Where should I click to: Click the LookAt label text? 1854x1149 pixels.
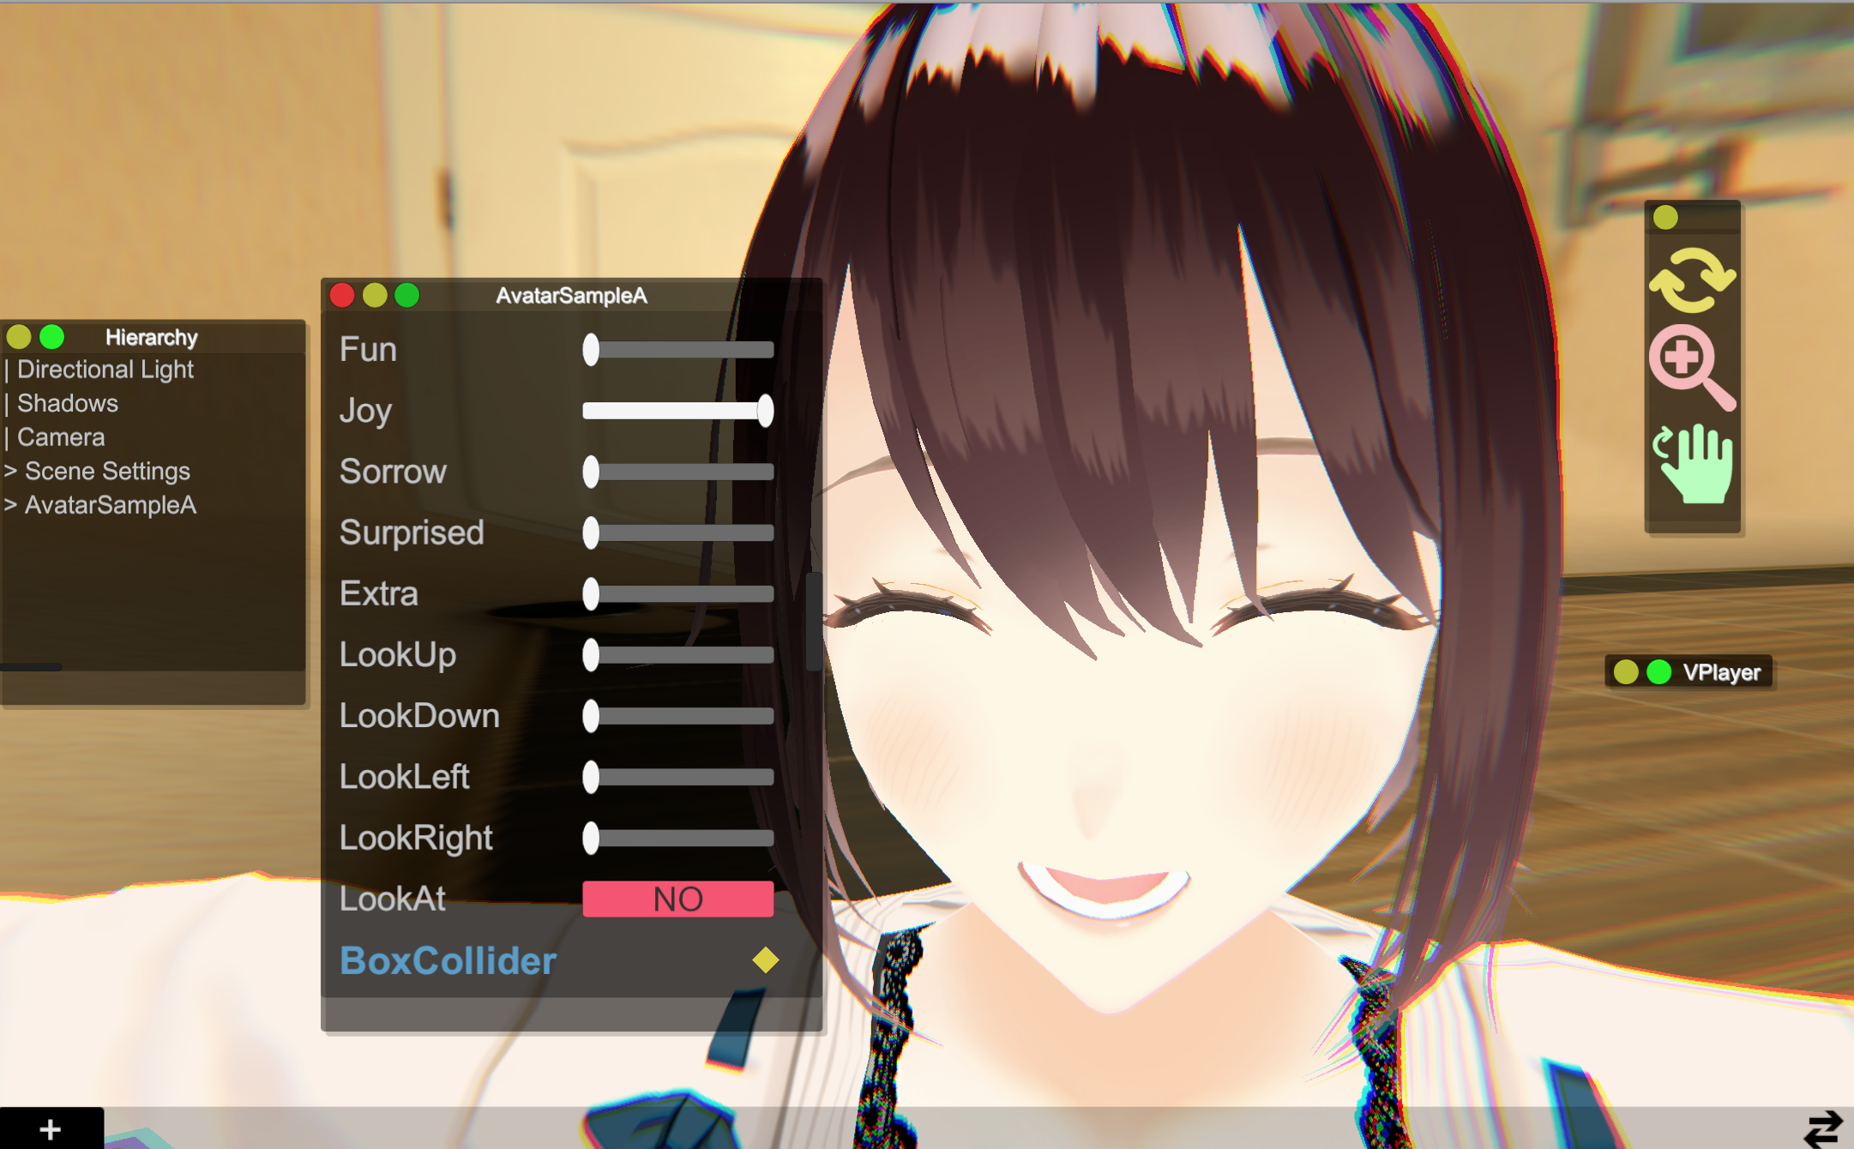pos(392,899)
